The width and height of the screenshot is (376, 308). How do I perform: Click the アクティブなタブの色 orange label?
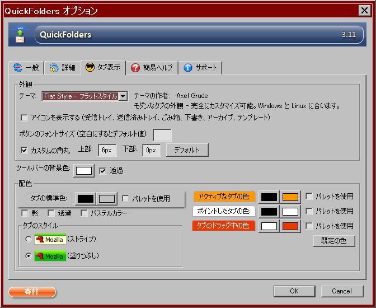coord(224,197)
